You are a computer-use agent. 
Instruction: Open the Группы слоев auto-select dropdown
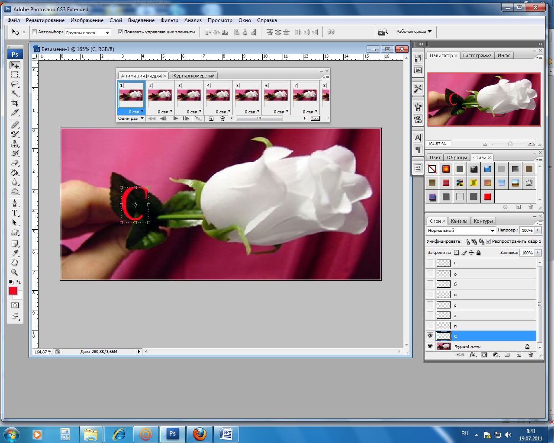[x=88, y=32]
